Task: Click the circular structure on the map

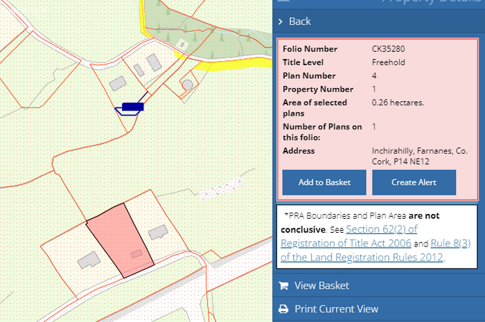Action: [x=186, y=84]
